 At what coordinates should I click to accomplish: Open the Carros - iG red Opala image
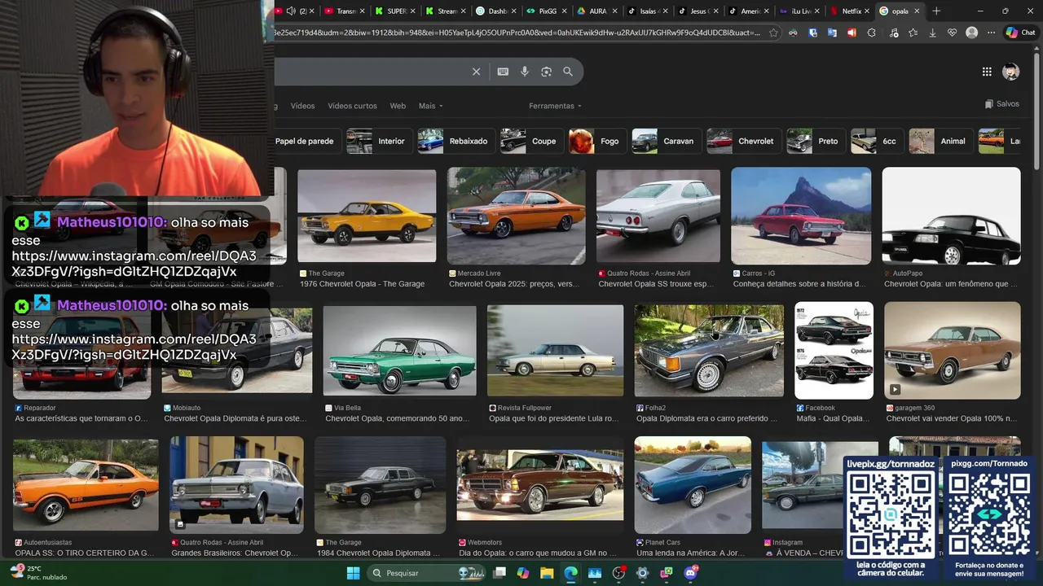click(801, 216)
